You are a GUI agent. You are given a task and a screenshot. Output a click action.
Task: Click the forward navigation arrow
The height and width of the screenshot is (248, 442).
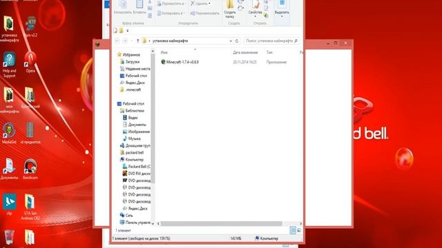pos(125,41)
